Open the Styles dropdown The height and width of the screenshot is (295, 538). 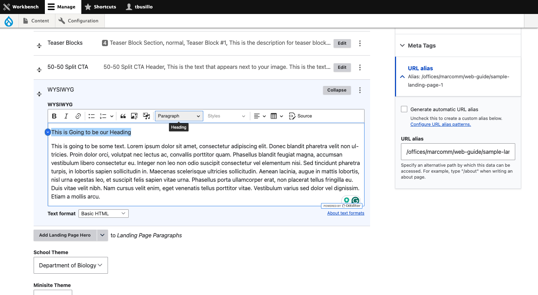tap(226, 116)
